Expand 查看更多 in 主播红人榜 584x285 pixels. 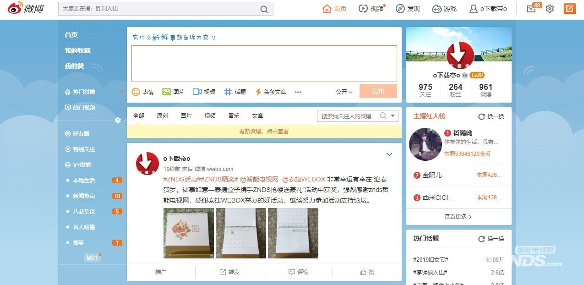(x=458, y=216)
